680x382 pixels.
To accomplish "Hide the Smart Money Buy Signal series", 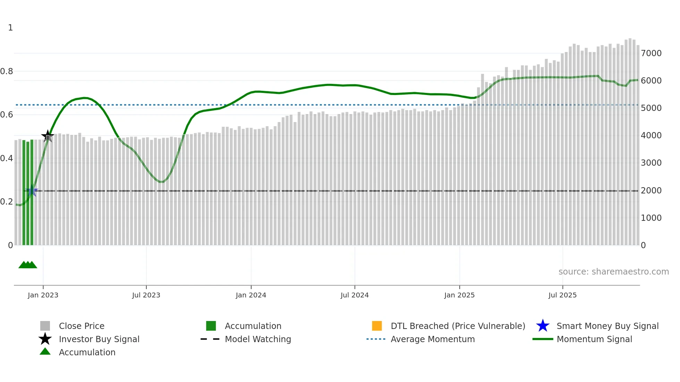I will point(607,326).
